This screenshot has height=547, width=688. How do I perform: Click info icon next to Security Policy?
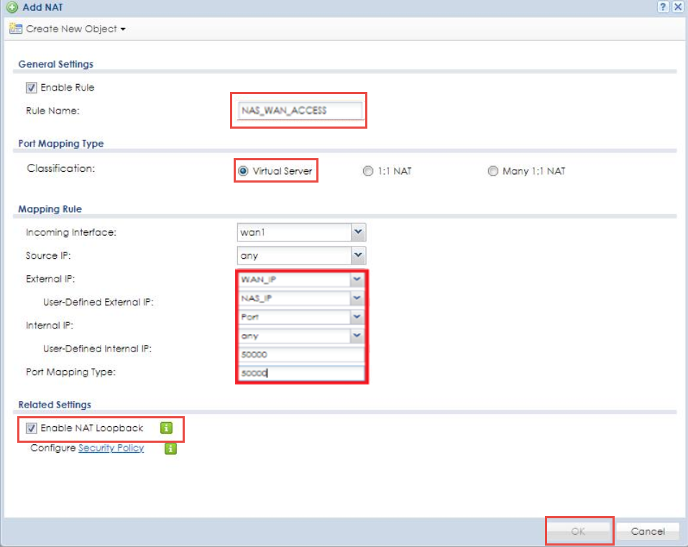click(170, 449)
